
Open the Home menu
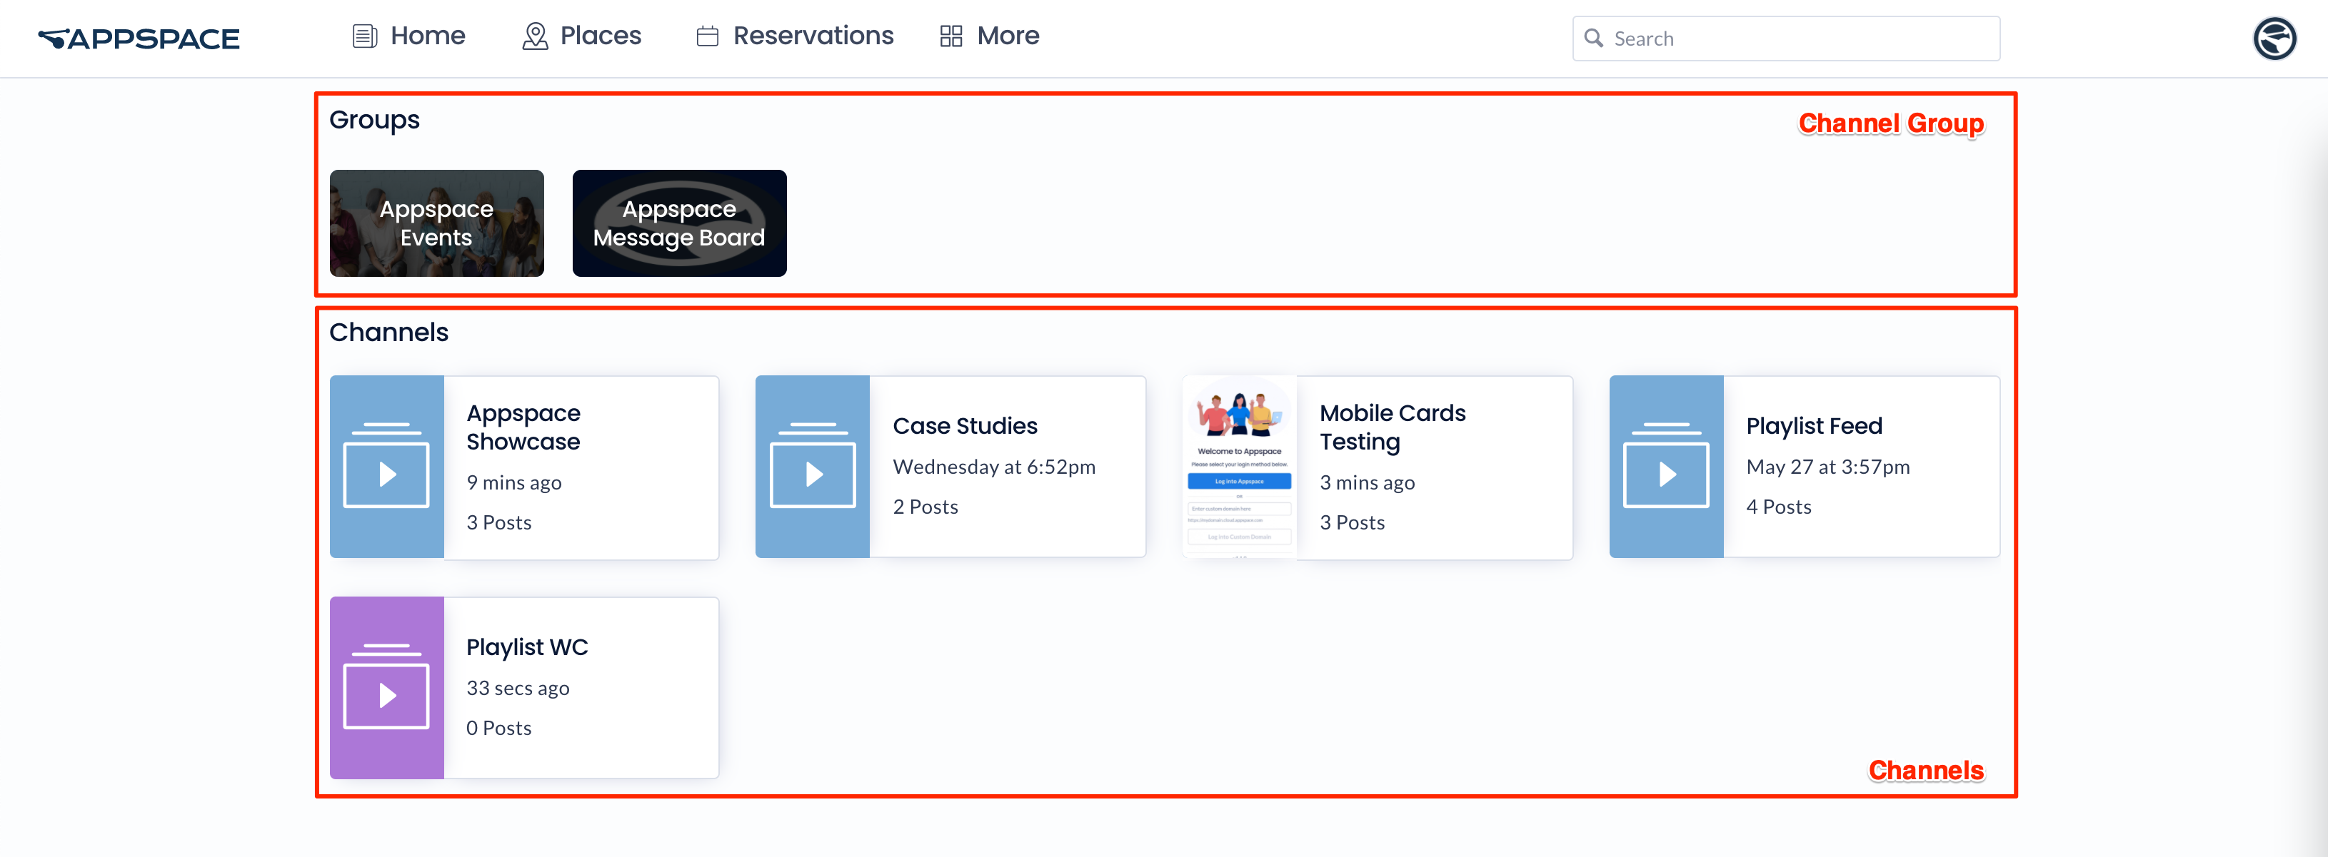[x=408, y=36]
